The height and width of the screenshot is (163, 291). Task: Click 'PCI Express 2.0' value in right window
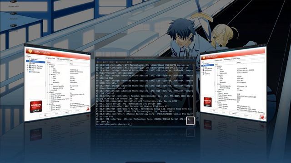coord(242,86)
